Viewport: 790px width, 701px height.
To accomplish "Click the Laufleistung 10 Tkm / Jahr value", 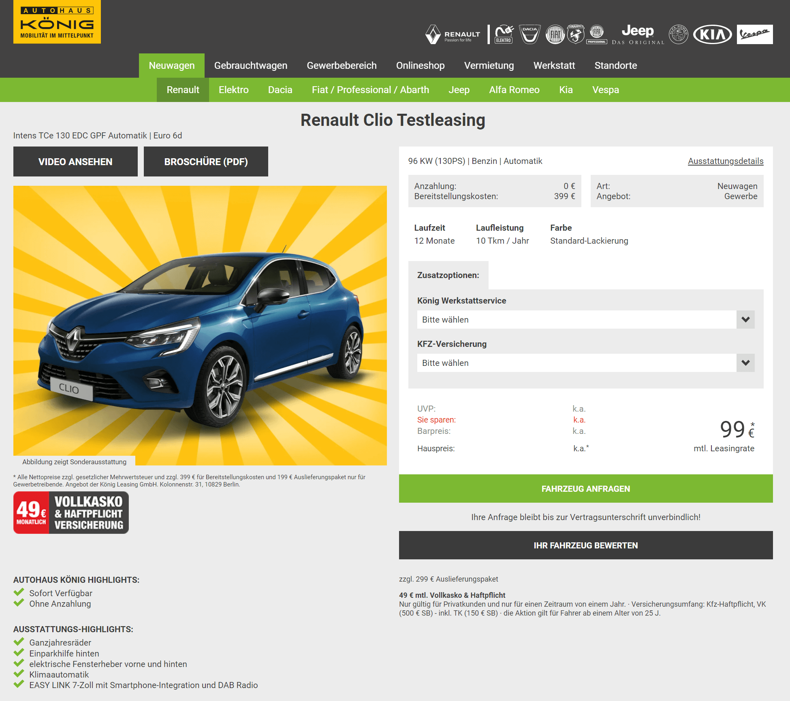I will click(x=502, y=241).
